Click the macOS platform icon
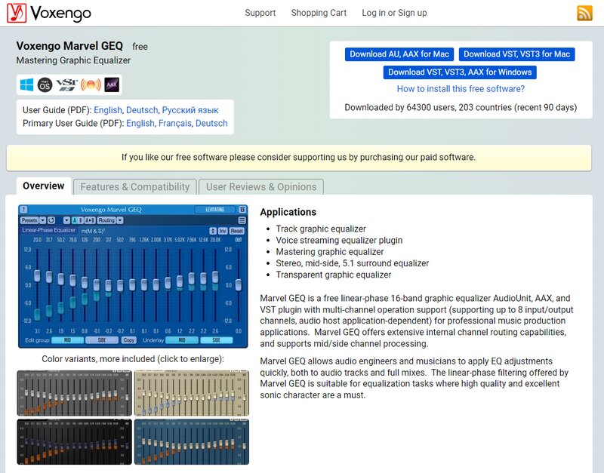 pos(45,84)
